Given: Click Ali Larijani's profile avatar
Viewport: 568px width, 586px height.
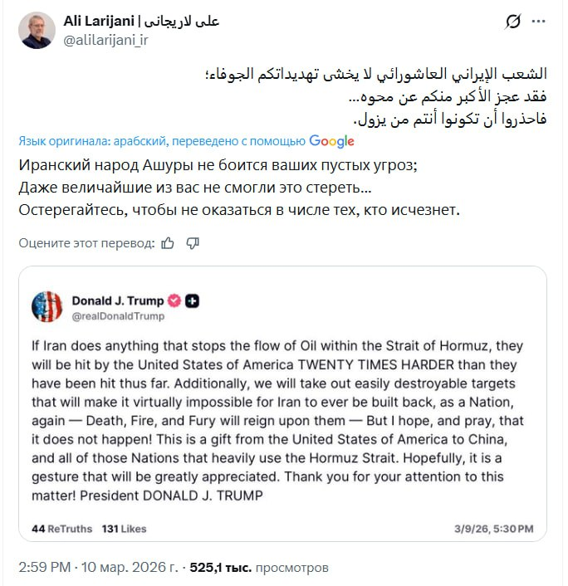Looking at the screenshot, I should [x=38, y=30].
